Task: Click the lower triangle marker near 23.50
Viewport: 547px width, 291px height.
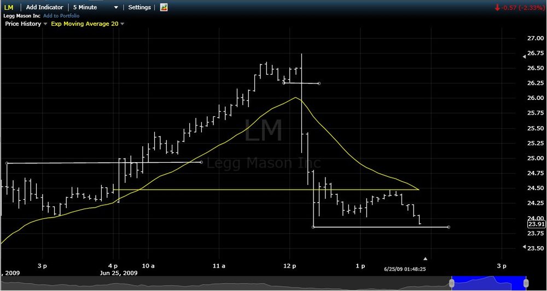Action: tap(524, 247)
